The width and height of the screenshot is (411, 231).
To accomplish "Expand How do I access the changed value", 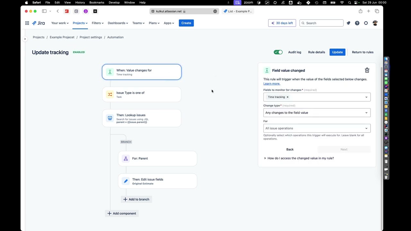I will coord(299,158).
